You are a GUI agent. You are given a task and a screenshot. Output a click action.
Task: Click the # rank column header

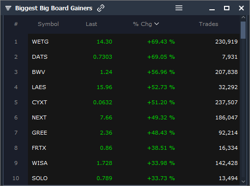click(x=16, y=24)
